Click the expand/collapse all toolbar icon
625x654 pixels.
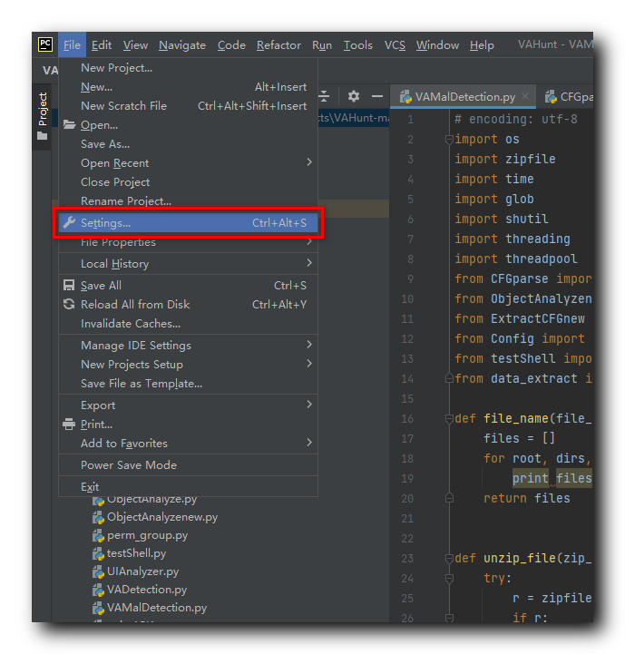coord(324,96)
